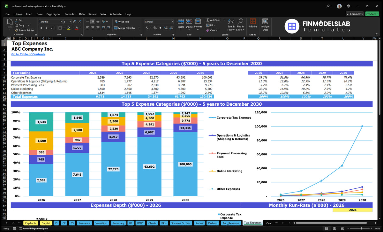Click the Decrease Font Size icon
Screen dimensions: 383x232
click(79, 22)
